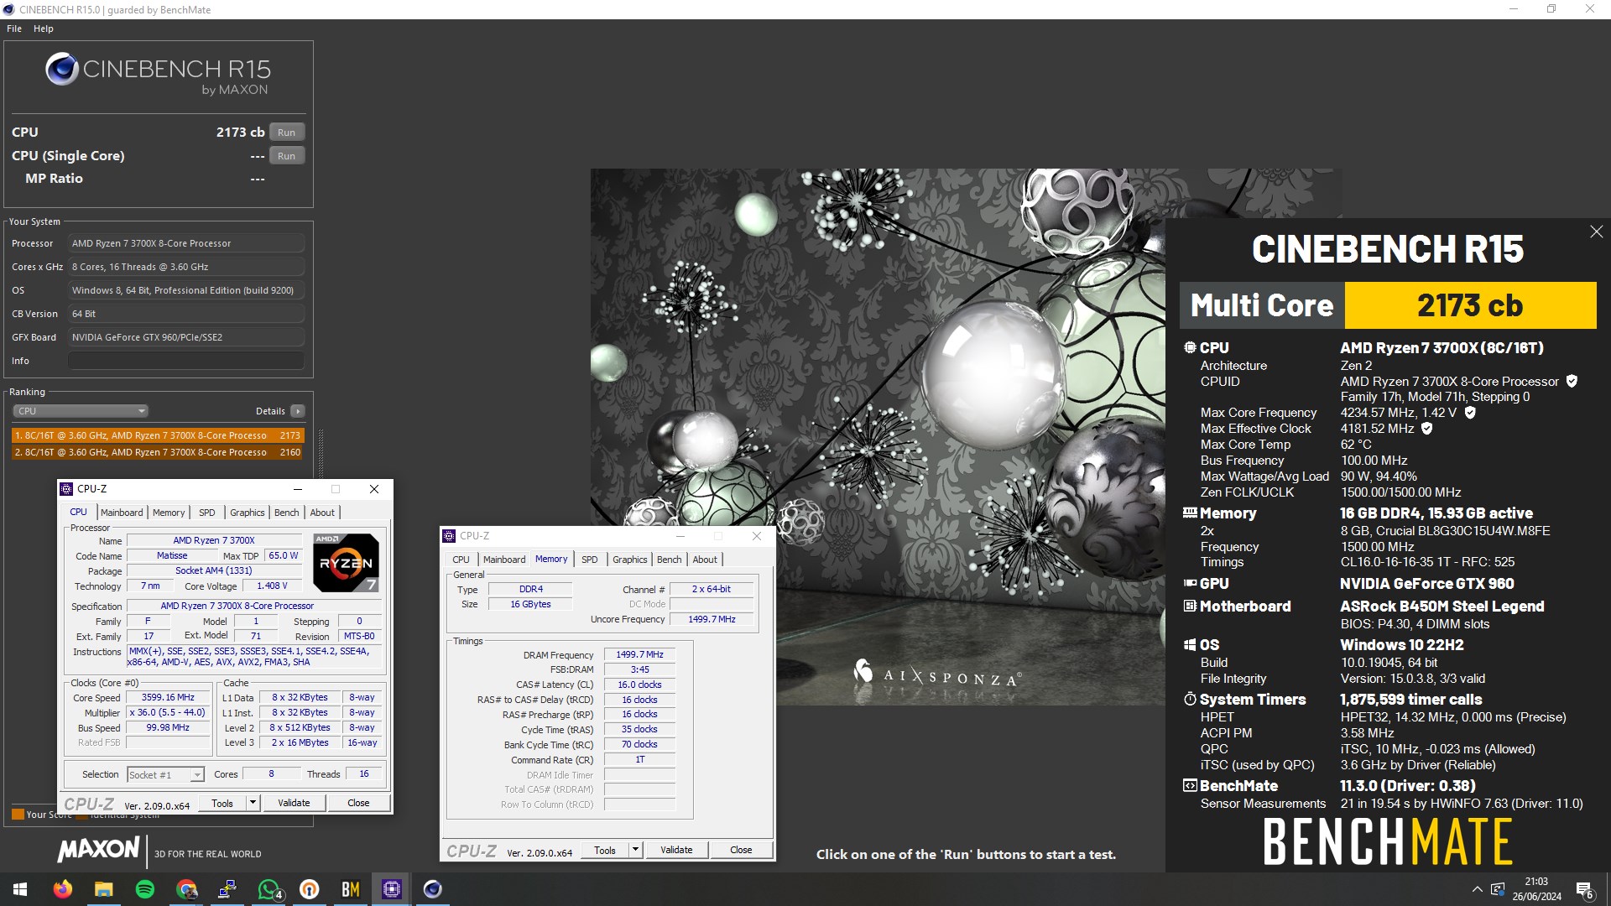
Task: Click shield icon beside Max Core Frequency
Action: pos(1470,412)
